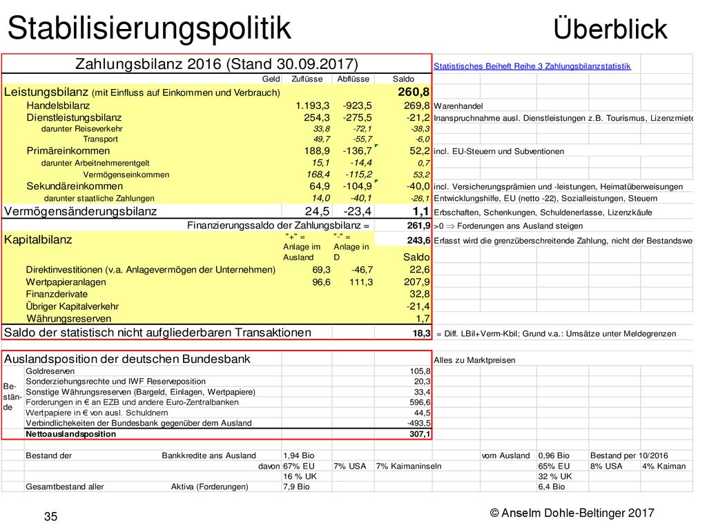Click the Vermögensänderungsbilanz row label
This screenshot has width=707, height=530.
pyautogui.click(x=80, y=211)
